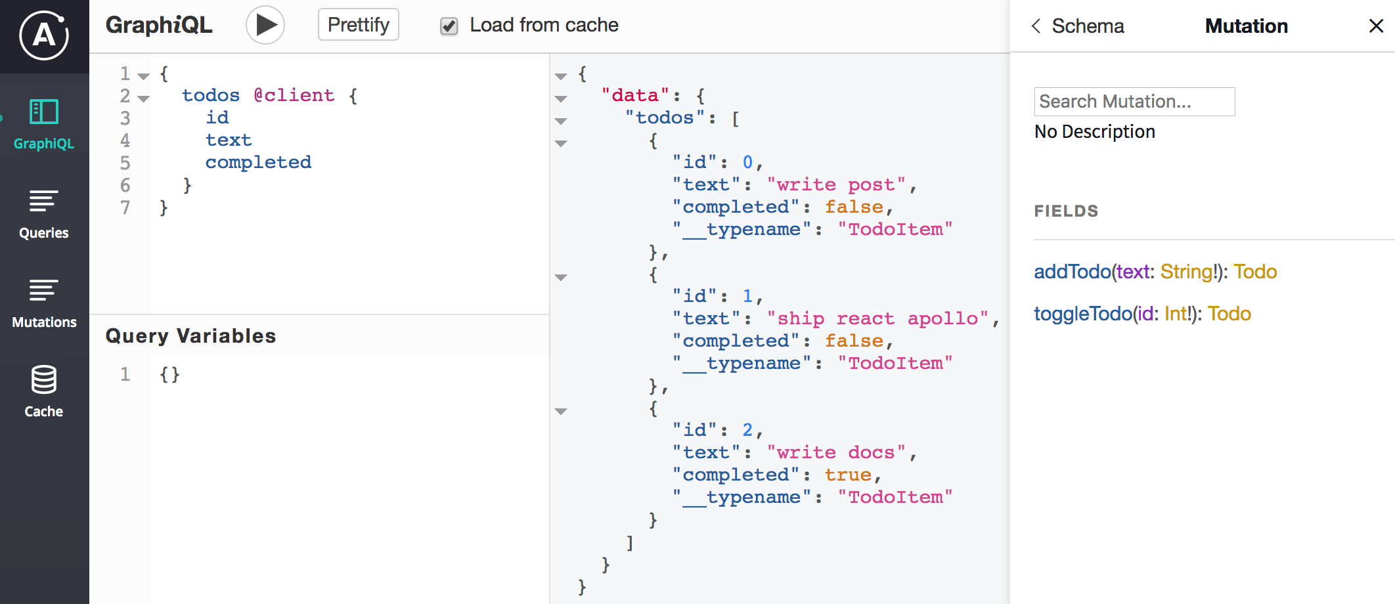Run the query with the play button
This screenshot has width=1395, height=604.
[x=265, y=26]
